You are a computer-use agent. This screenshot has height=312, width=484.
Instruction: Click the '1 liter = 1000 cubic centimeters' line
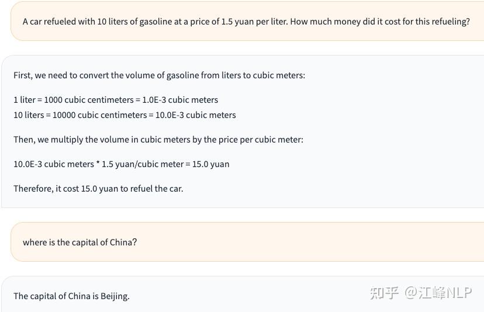[x=116, y=100]
